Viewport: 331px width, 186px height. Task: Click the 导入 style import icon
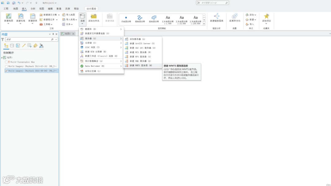click(x=247, y=24)
